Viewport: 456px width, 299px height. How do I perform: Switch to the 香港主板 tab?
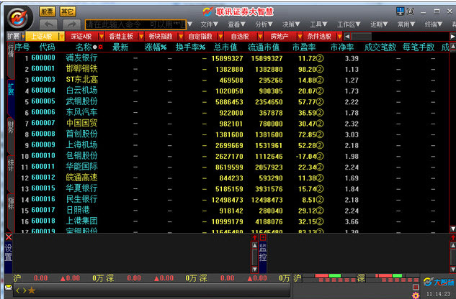(x=121, y=36)
